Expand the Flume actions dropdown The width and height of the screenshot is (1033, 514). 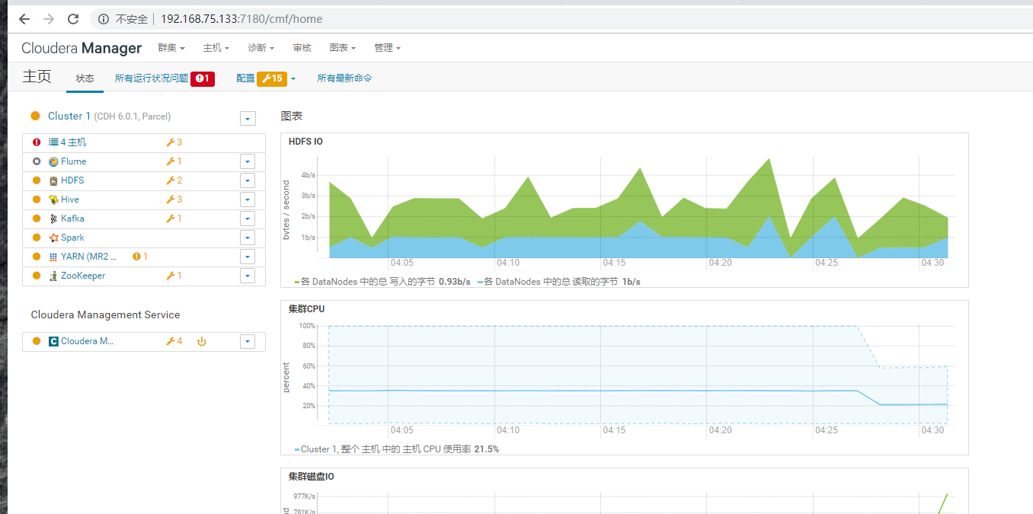pos(247,161)
